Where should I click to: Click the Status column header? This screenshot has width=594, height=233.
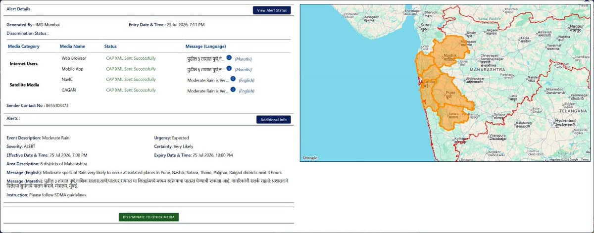pyautogui.click(x=110, y=47)
